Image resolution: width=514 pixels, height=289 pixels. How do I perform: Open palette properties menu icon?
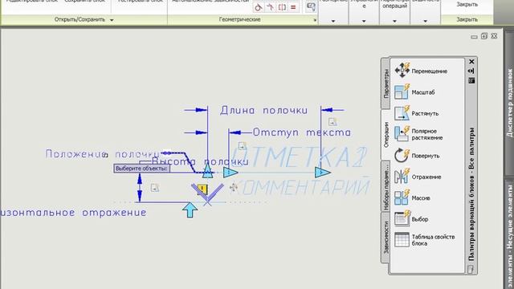(471, 80)
